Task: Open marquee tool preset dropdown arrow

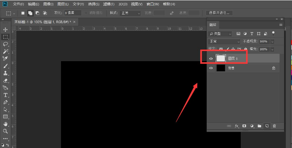Action: point(14,13)
